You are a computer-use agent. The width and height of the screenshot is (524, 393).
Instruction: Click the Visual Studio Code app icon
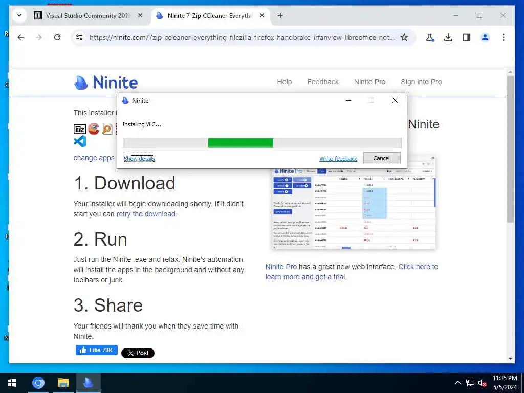pos(80,141)
